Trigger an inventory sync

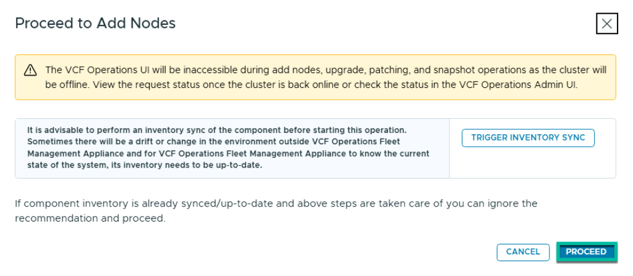[528, 138]
